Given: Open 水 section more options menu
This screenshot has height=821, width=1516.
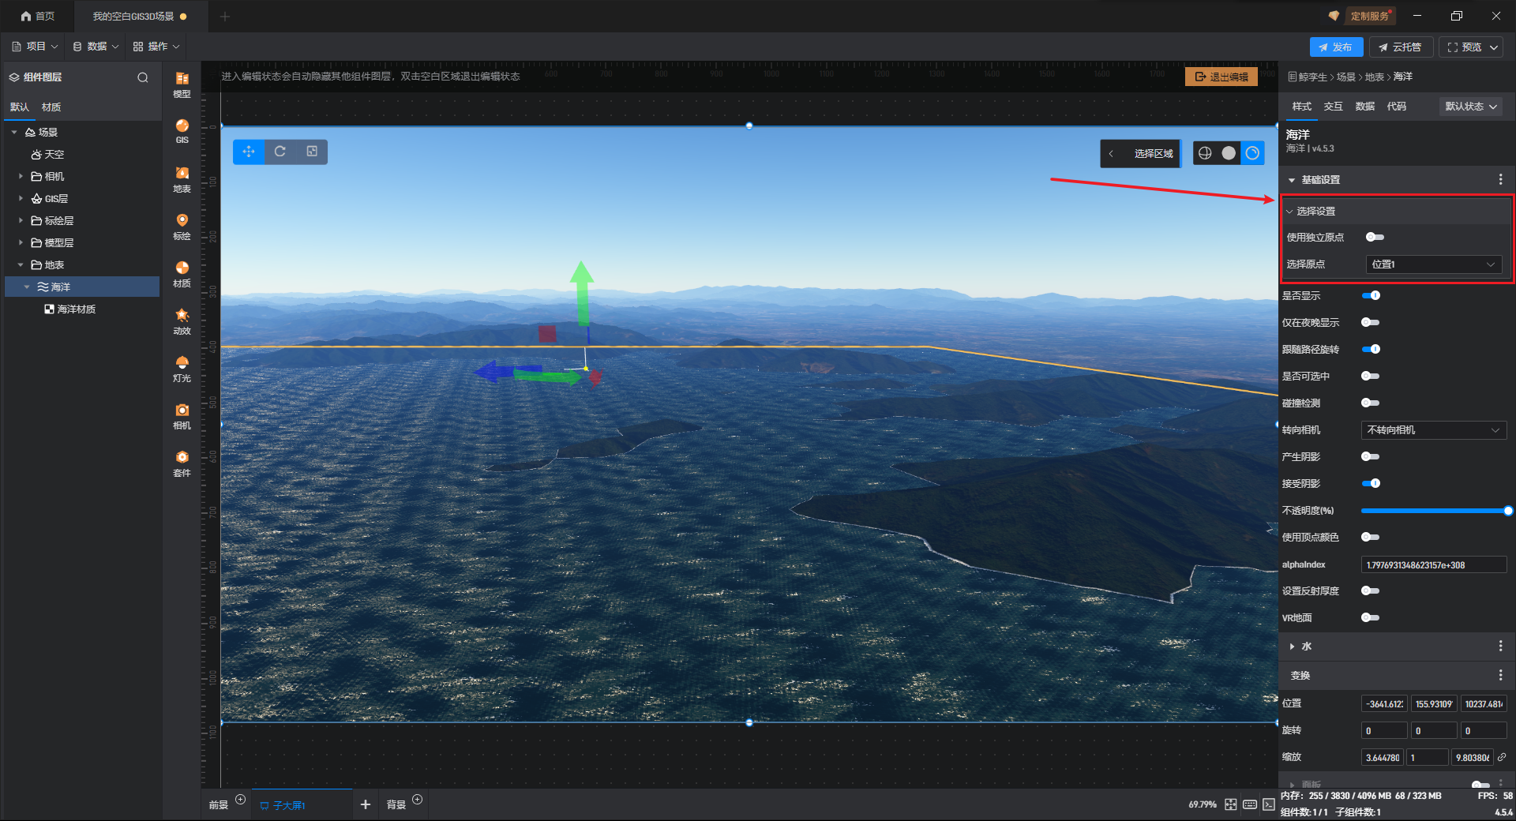Looking at the screenshot, I should (1500, 647).
